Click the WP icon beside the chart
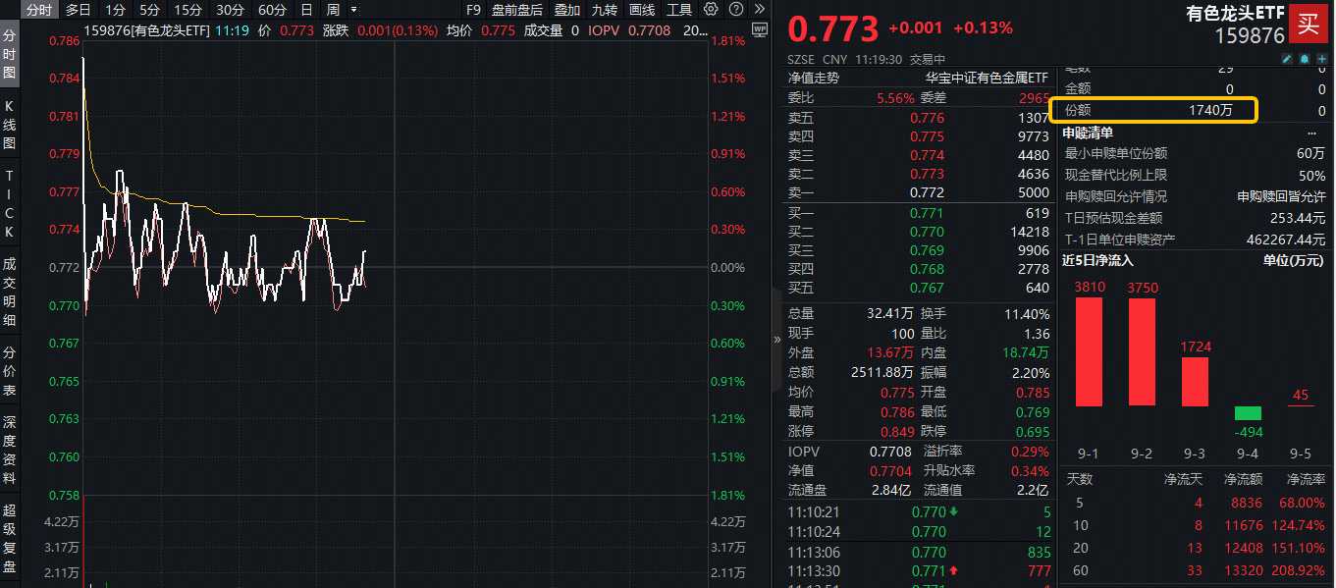1336x588 pixels. pyautogui.click(x=758, y=29)
